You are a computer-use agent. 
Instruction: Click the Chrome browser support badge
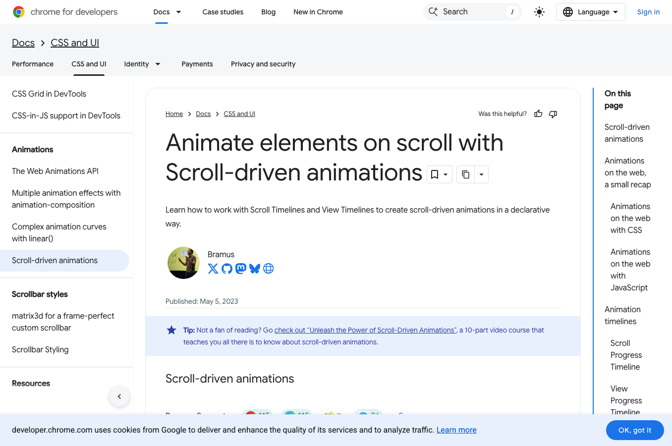257,415
